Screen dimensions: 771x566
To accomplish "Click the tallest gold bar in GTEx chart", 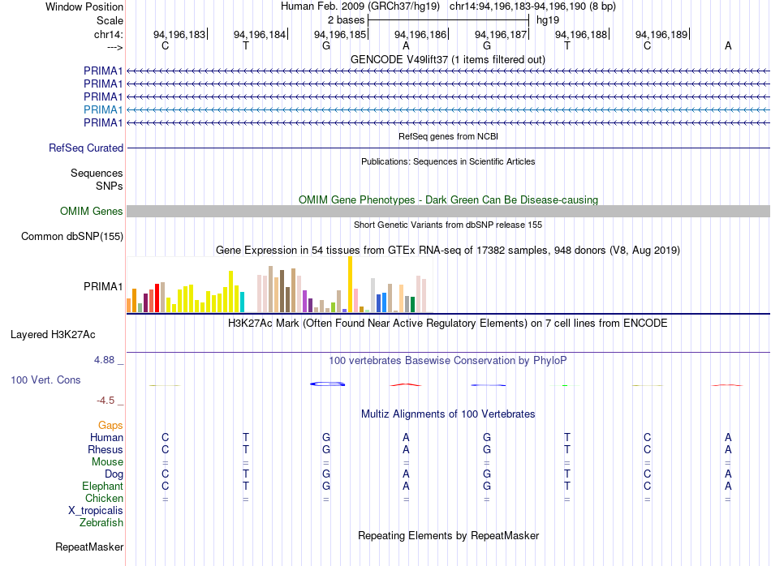I will click(x=350, y=285).
